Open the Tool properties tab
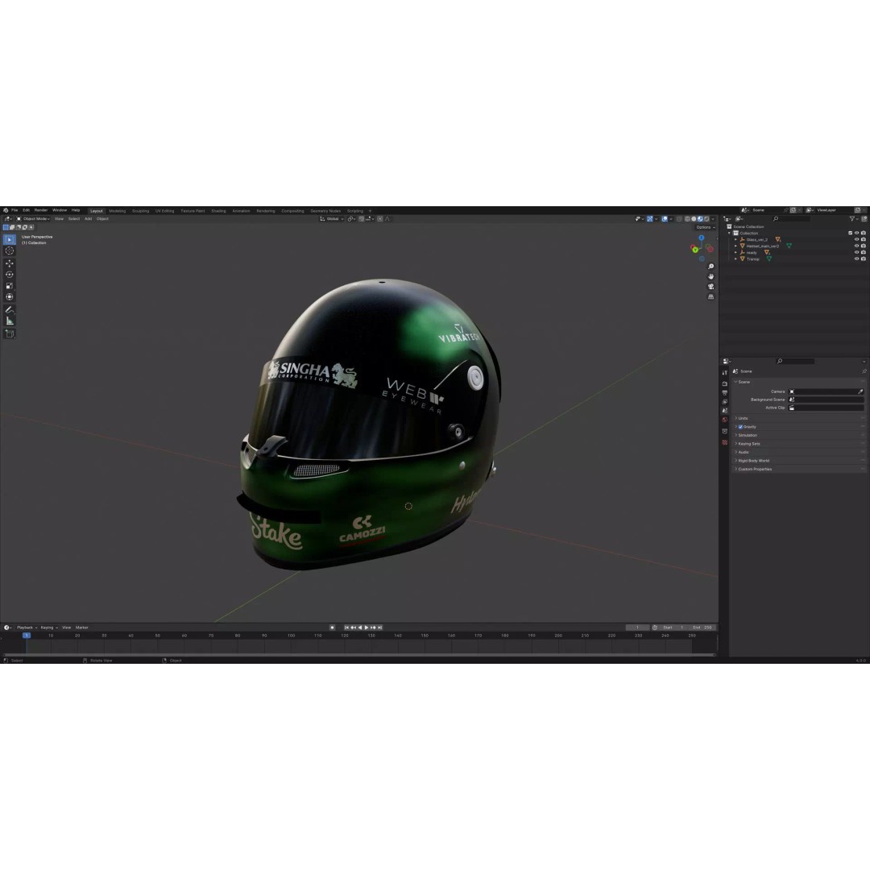The width and height of the screenshot is (870, 870). pyautogui.click(x=725, y=372)
